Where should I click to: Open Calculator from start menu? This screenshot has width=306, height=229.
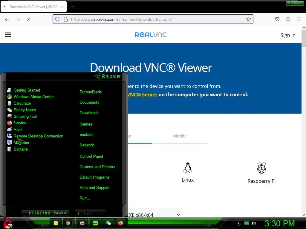point(19,103)
